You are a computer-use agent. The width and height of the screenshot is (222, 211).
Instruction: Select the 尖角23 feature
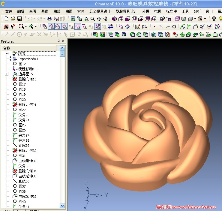click(x=24, y=115)
